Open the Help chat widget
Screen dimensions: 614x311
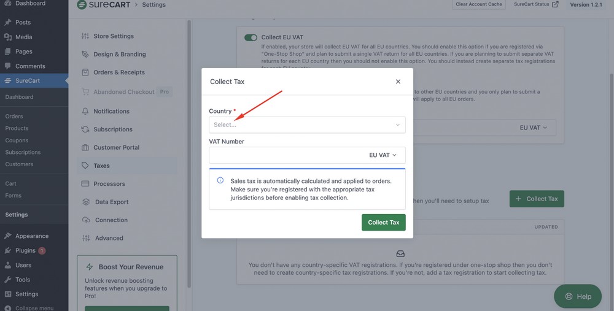[577, 296]
